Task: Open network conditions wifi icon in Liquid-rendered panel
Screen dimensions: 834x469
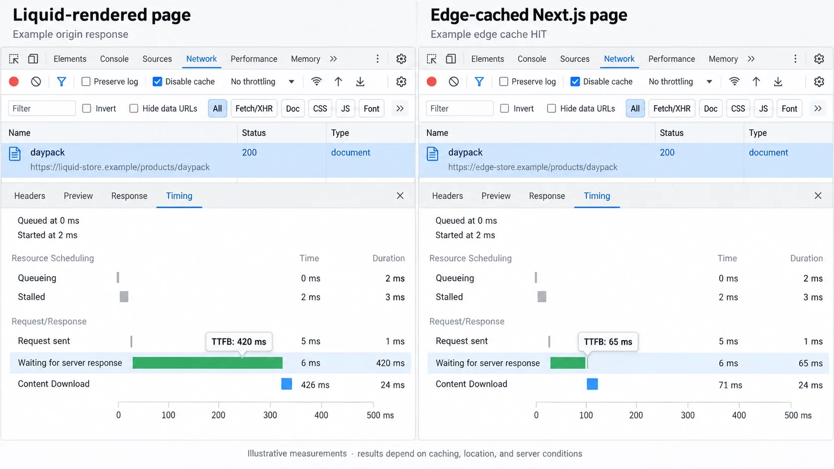Action: click(x=316, y=81)
